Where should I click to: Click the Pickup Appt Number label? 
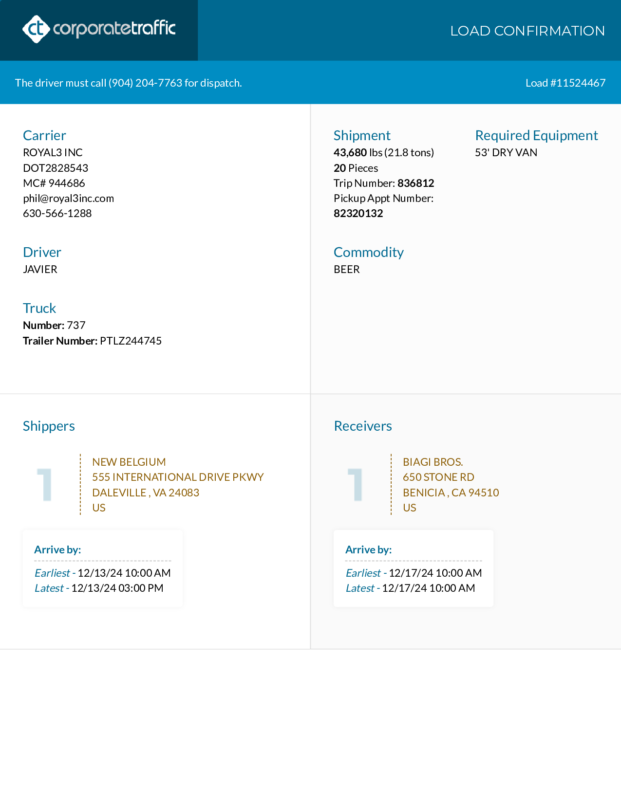point(384,198)
